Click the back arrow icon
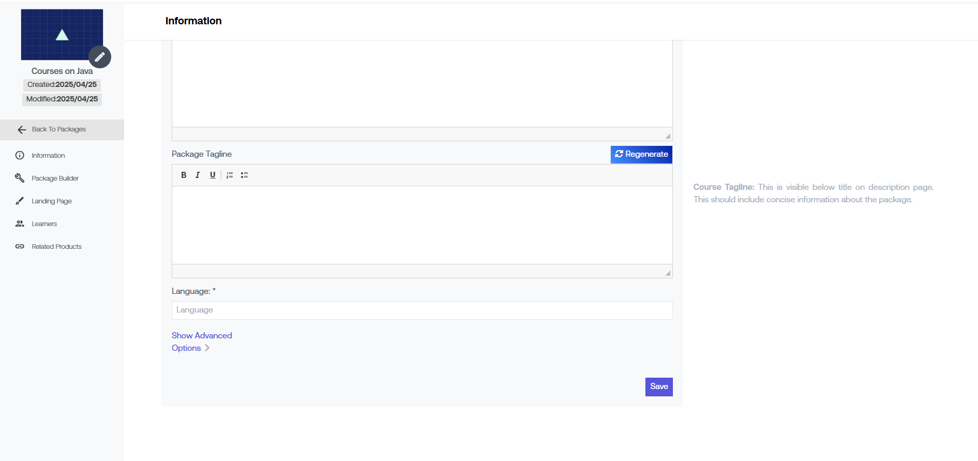This screenshot has height=461, width=978. 22,130
